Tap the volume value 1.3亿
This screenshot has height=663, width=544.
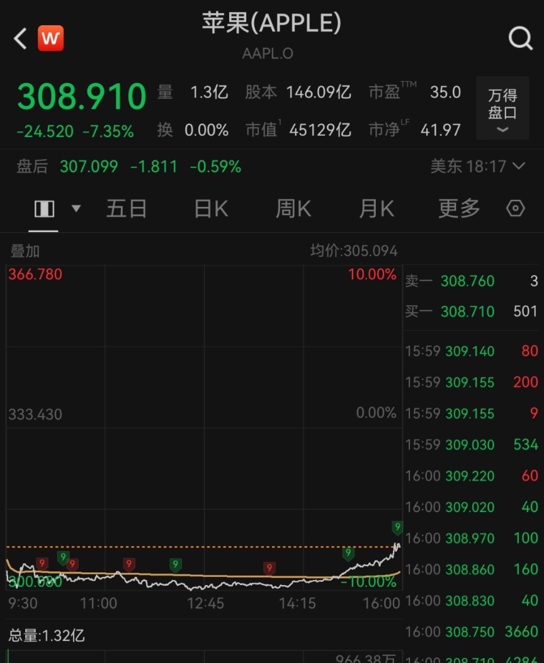click(209, 92)
